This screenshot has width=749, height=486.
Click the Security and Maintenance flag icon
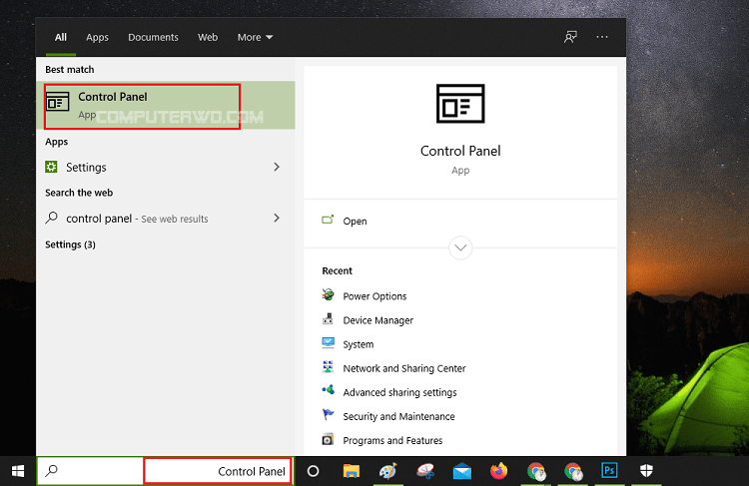tap(328, 414)
